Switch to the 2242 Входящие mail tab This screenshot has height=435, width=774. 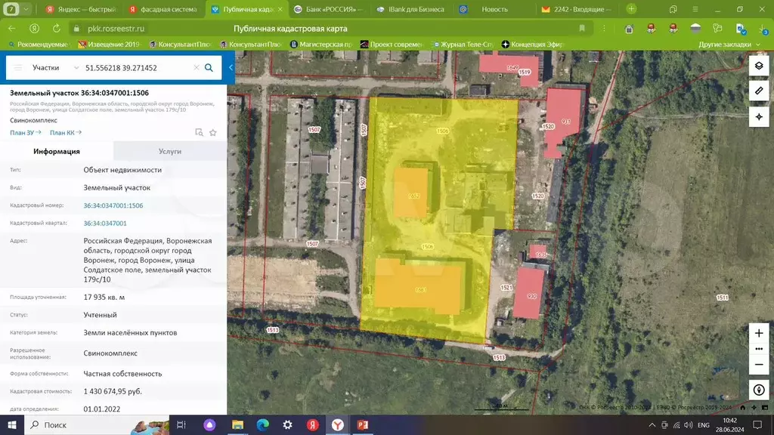[576, 9]
